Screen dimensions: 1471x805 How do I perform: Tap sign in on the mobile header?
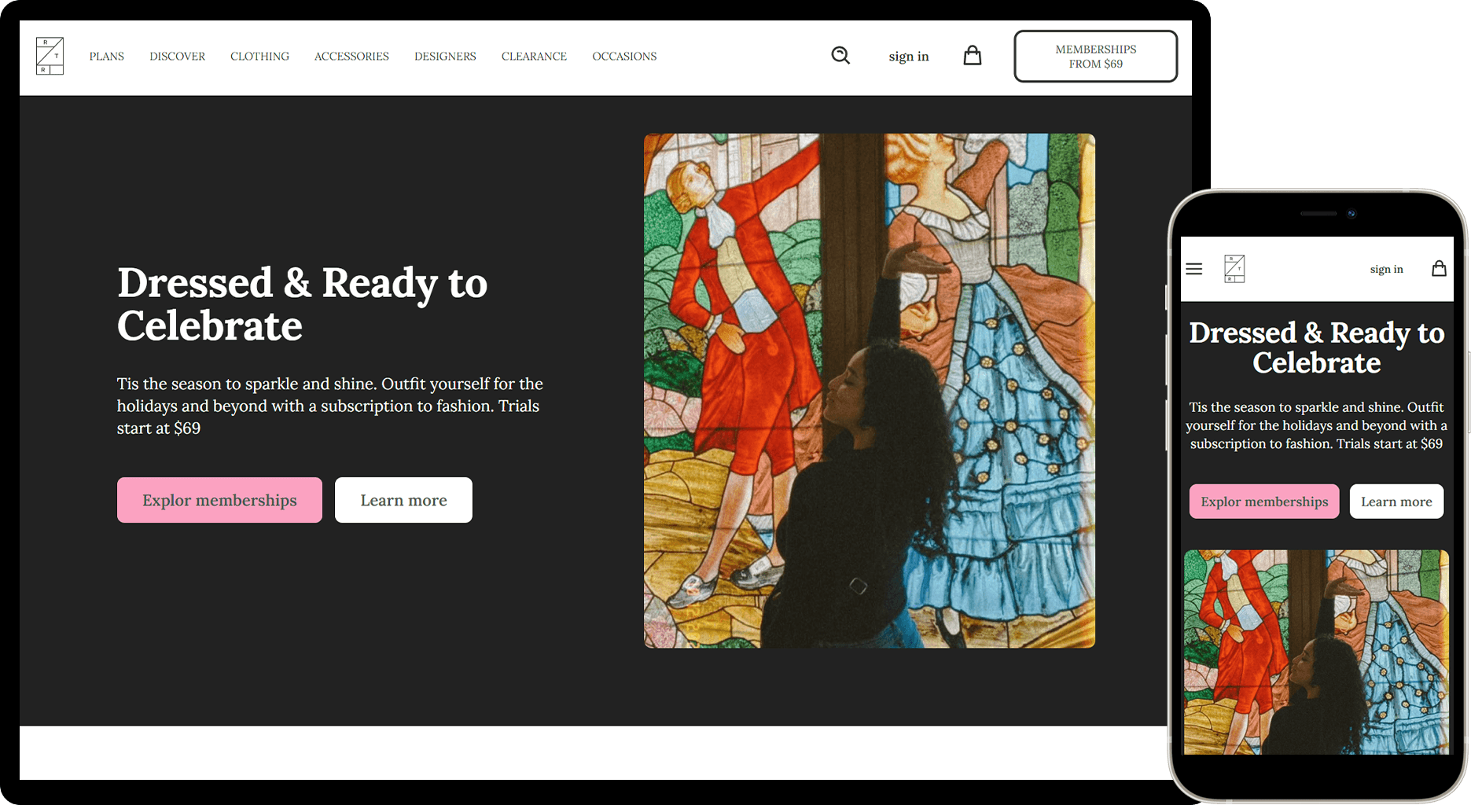1386,269
